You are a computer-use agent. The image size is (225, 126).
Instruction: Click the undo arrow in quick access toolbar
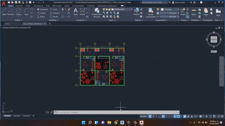34,2
